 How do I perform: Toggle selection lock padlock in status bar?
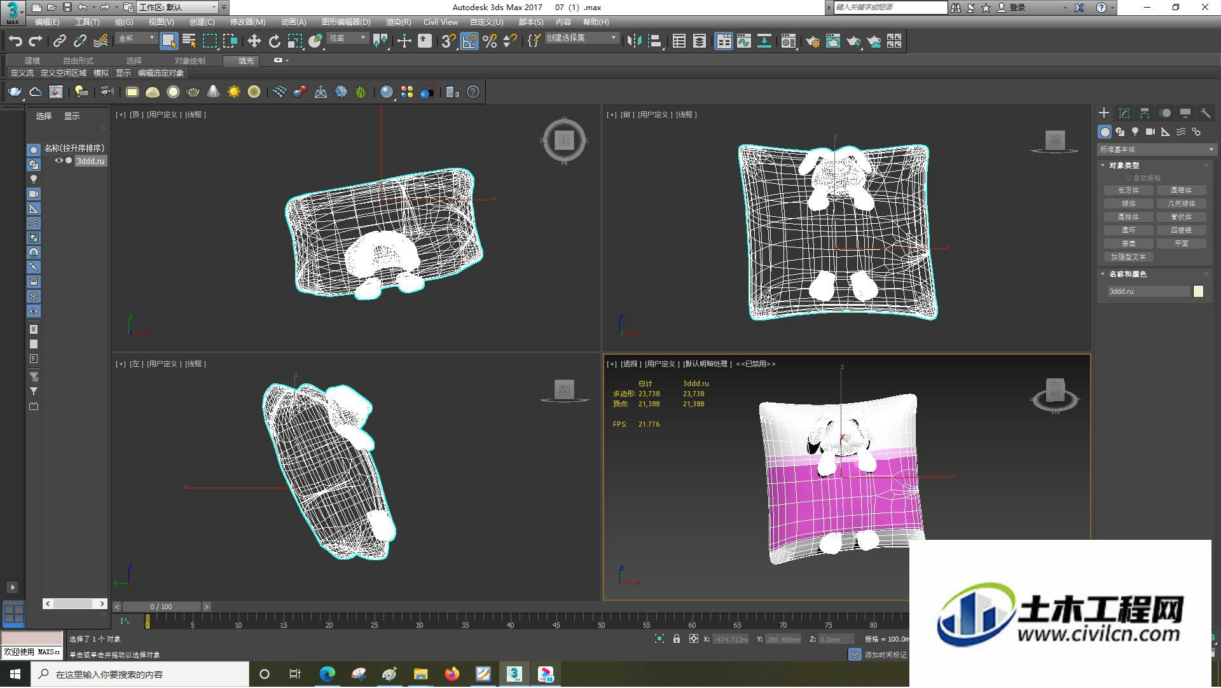point(677,640)
